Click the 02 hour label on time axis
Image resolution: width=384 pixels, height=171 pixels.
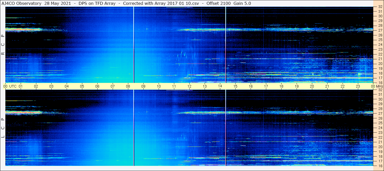pos(36,86)
